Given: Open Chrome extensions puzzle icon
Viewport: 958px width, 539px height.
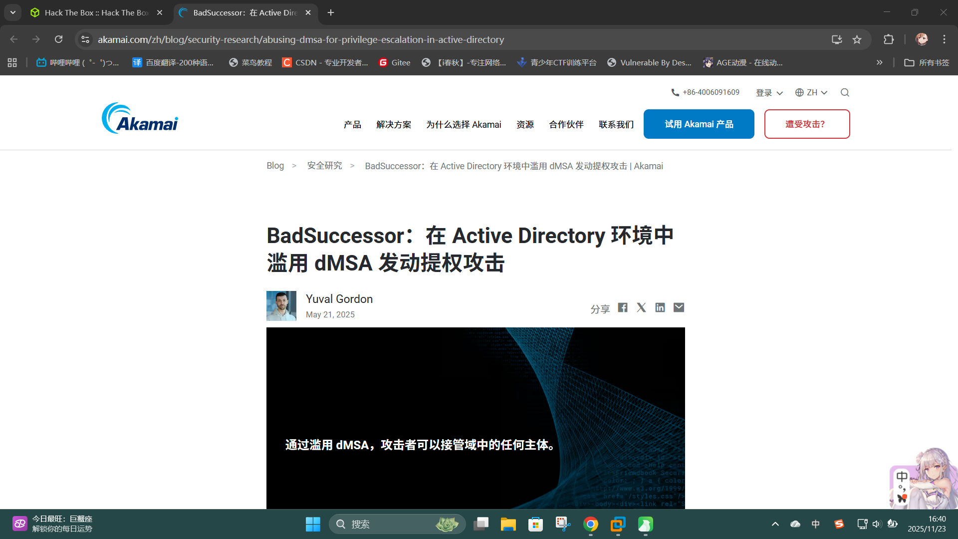Looking at the screenshot, I should 889,39.
